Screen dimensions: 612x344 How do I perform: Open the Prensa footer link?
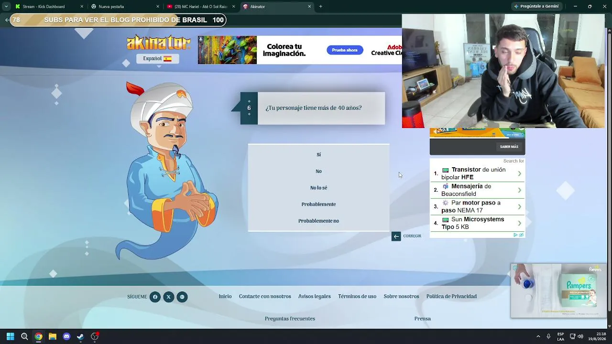[423, 319]
